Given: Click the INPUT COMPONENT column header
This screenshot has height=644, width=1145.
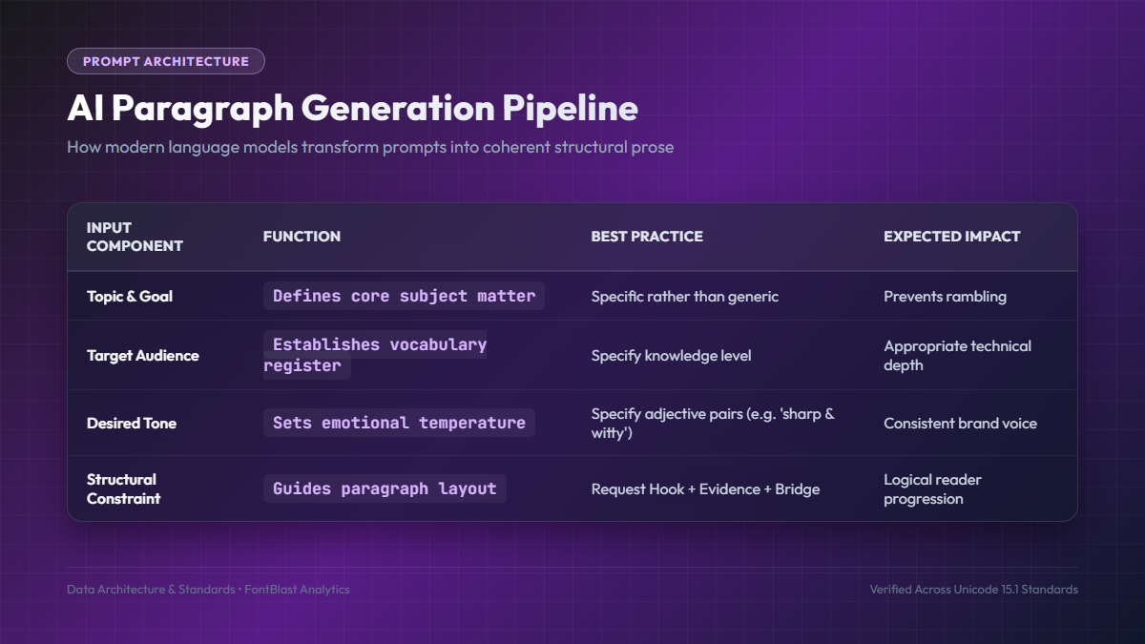Looking at the screenshot, I should point(135,237).
